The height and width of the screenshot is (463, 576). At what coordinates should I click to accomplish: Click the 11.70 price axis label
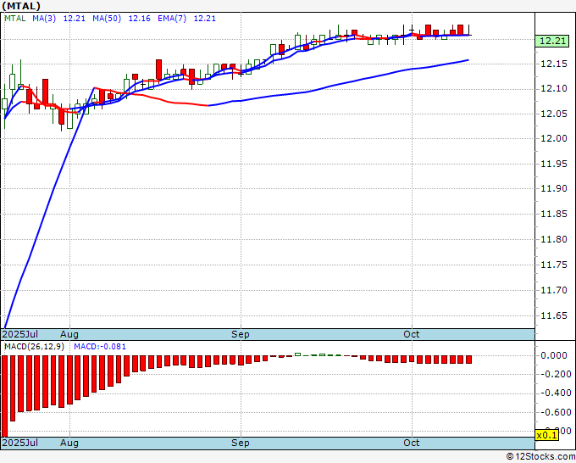[554, 290]
